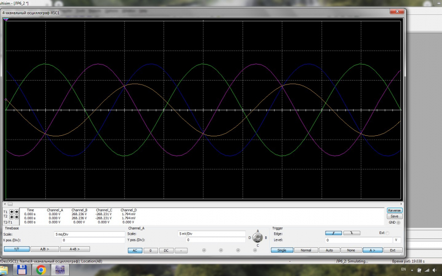Click the volume icon in system tray

(x=434, y=270)
